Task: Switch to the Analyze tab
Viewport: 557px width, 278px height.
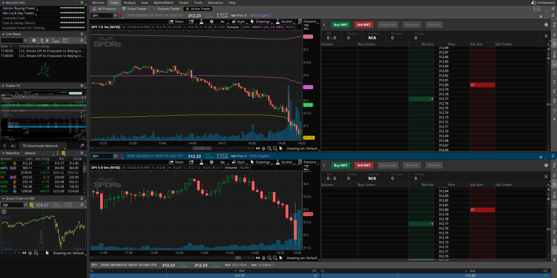Action: click(130, 3)
